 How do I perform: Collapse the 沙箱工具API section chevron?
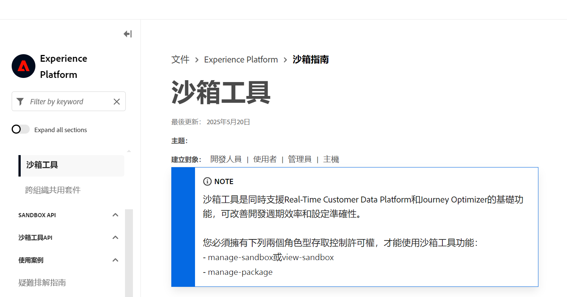[x=116, y=238]
